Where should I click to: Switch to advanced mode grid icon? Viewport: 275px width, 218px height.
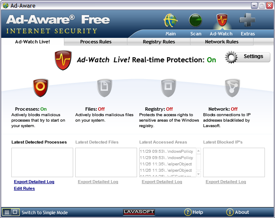pyautogui.click(x=7, y=212)
